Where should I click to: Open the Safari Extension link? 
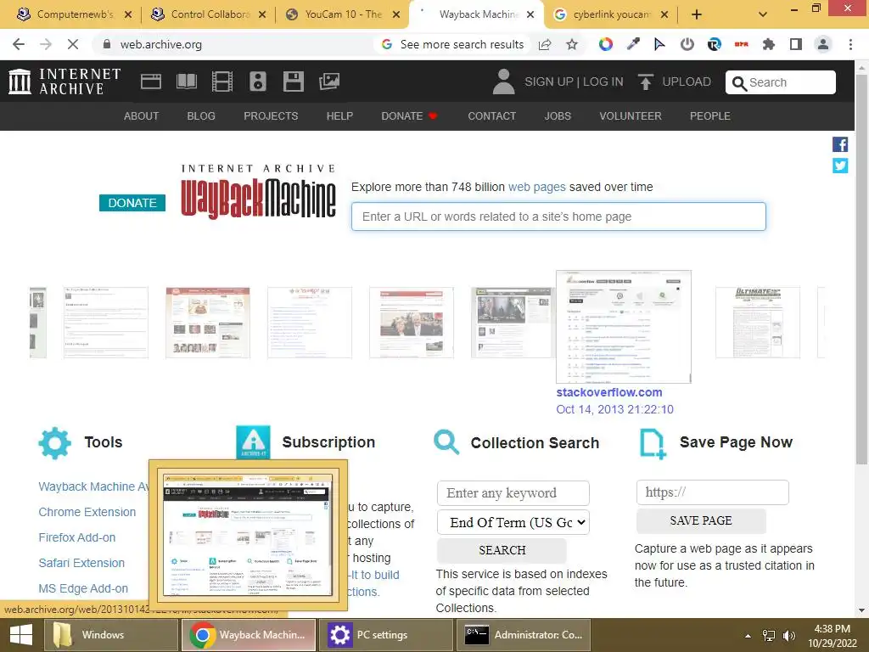point(81,563)
